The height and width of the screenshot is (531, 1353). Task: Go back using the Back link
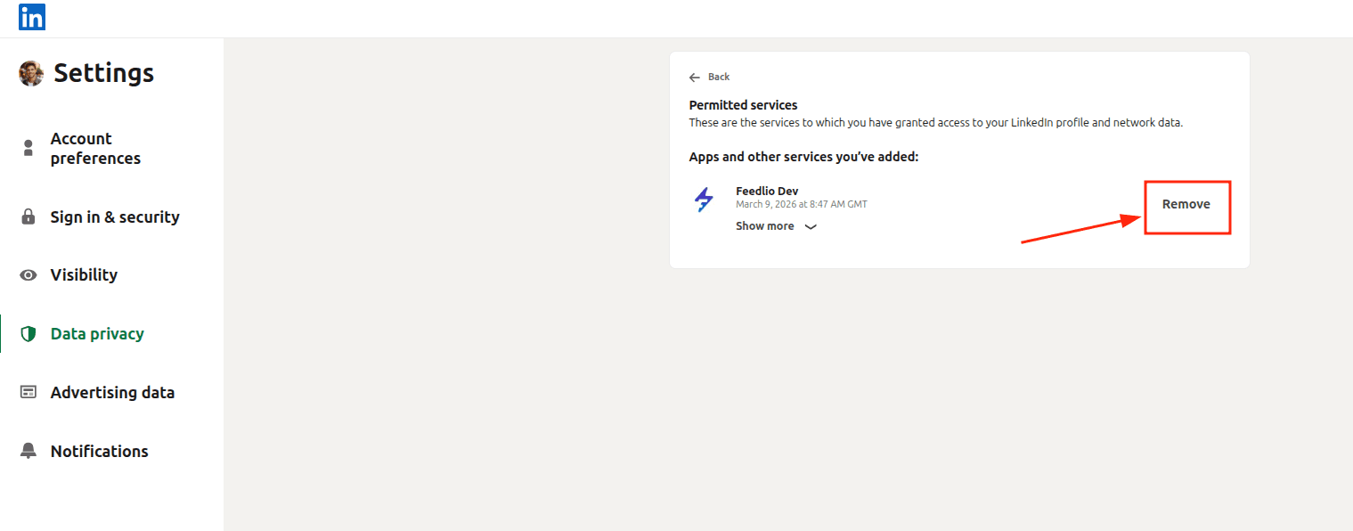718,78
